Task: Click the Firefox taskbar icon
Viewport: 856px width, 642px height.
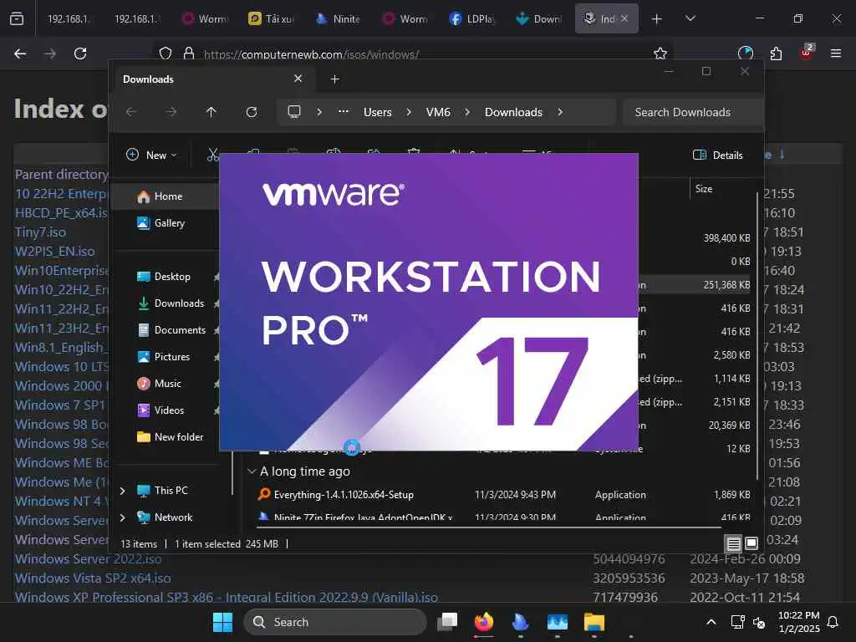Action: (484, 622)
